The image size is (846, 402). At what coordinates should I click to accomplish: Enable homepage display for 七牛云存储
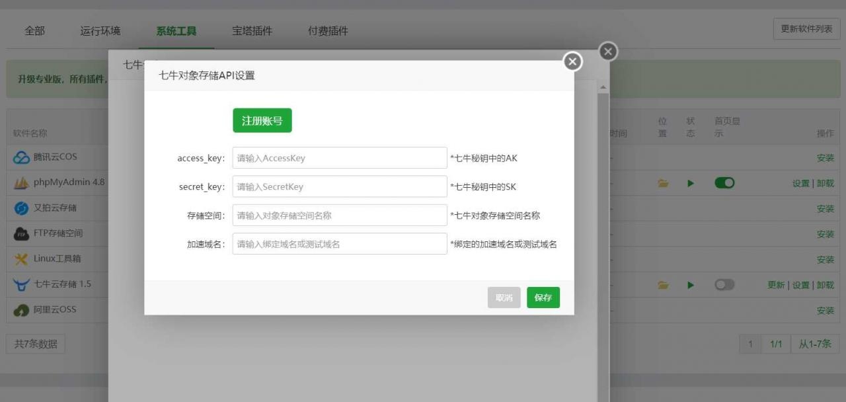click(x=724, y=285)
